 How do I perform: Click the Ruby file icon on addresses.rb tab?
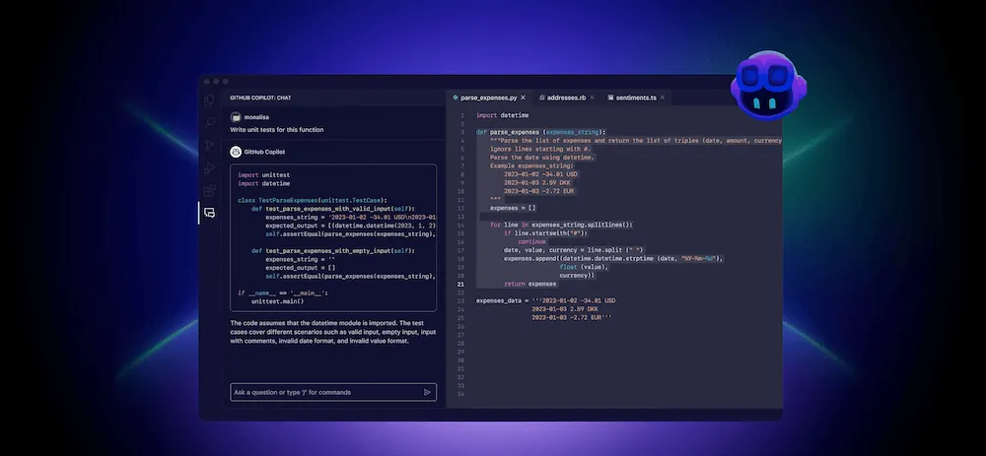click(542, 98)
